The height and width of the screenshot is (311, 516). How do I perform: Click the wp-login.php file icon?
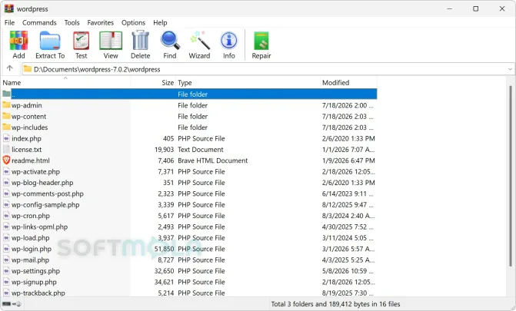tap(6, 249)
